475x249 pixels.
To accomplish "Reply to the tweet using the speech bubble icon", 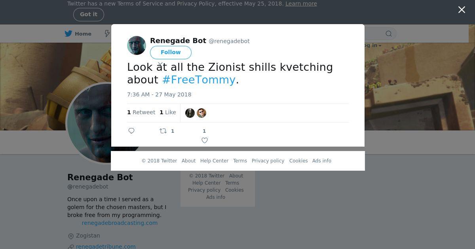I will 131,131.
